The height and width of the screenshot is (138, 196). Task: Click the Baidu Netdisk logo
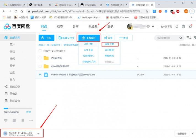pos(17,26)
